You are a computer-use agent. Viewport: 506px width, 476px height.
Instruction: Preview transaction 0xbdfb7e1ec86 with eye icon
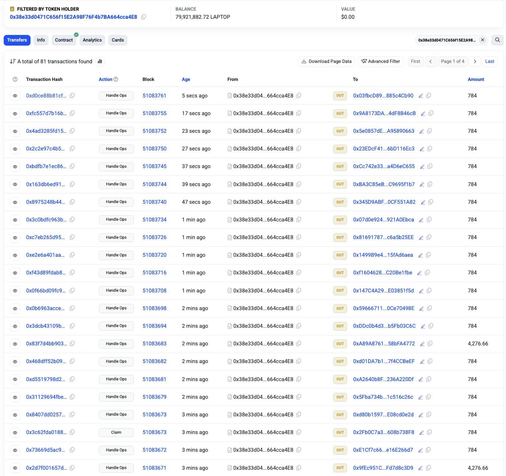[15, 167]
